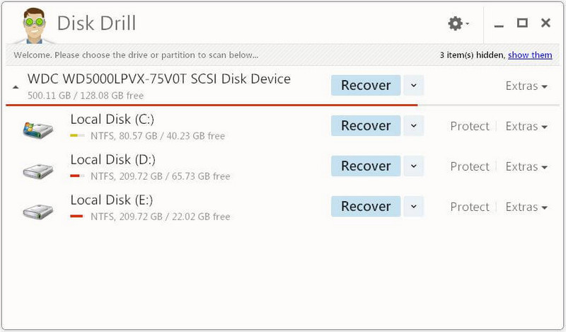This screenshot has height=332, width=566.
Task: Open recovery options dropdown for Local Disk (D:)
Action: pyautogui.click(x=414, y=166)
